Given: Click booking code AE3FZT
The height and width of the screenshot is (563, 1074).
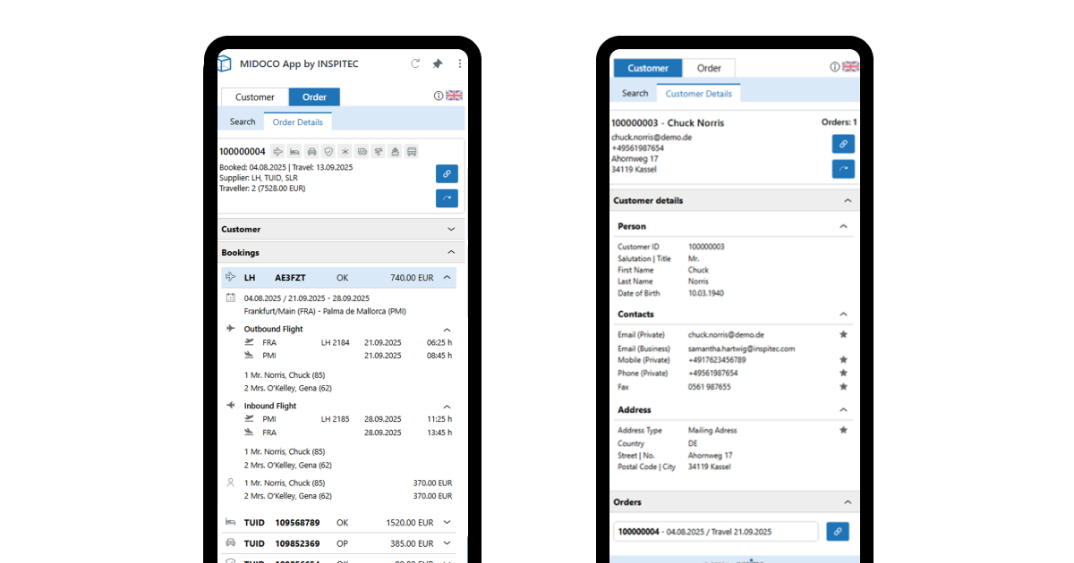Looking at the screenshot, I should (290, 278).
